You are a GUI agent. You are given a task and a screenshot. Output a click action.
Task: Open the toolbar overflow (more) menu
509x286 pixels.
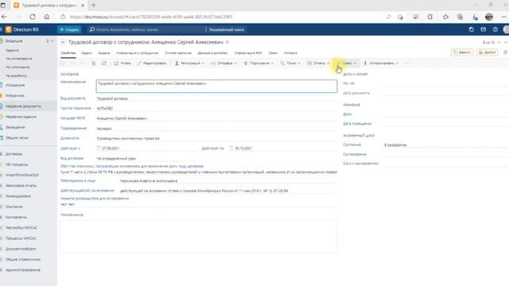[x=407, y=64]
